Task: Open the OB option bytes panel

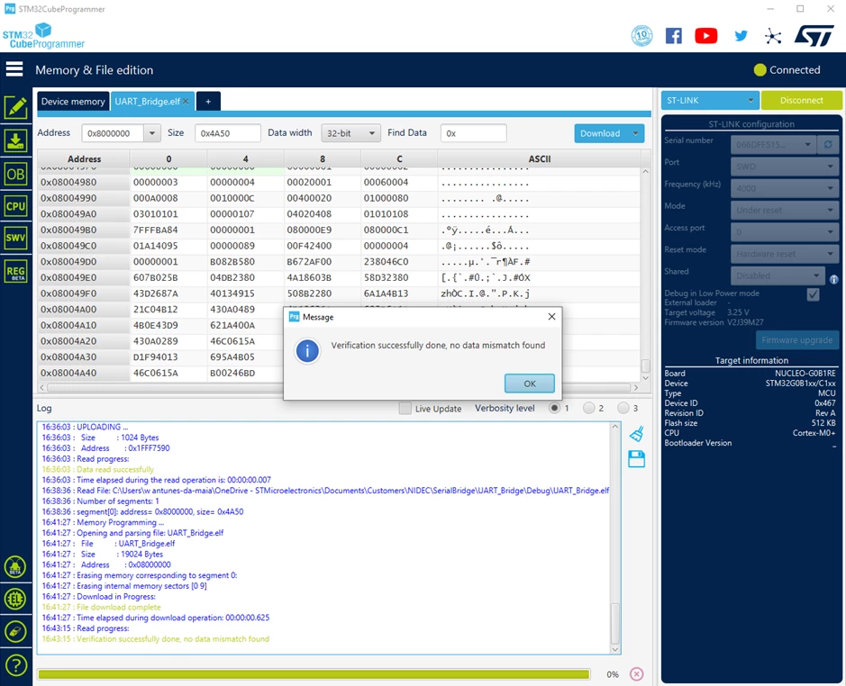Action: click(15, 174)
